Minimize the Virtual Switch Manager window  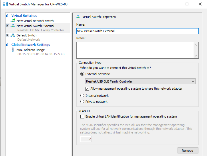[x=174, y=4]
